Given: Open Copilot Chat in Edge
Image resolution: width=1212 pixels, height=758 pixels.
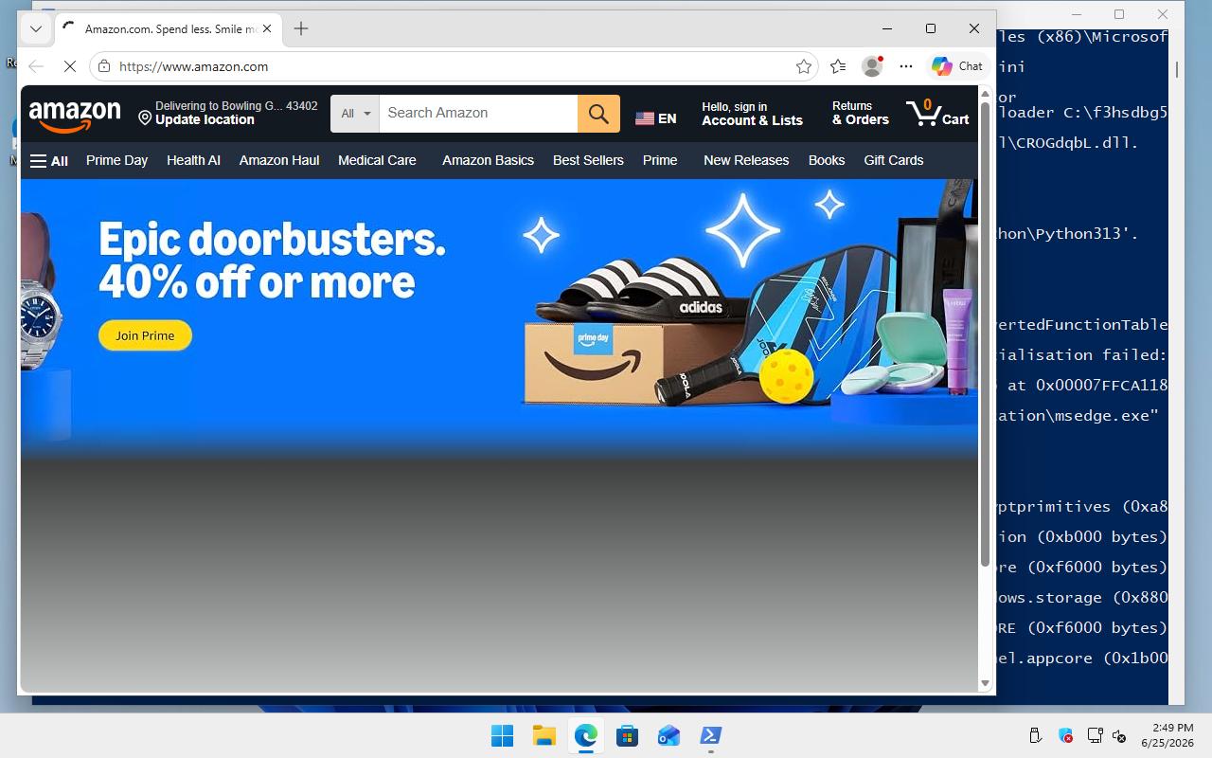Looking at the screenshot, I should pos(957,66).
